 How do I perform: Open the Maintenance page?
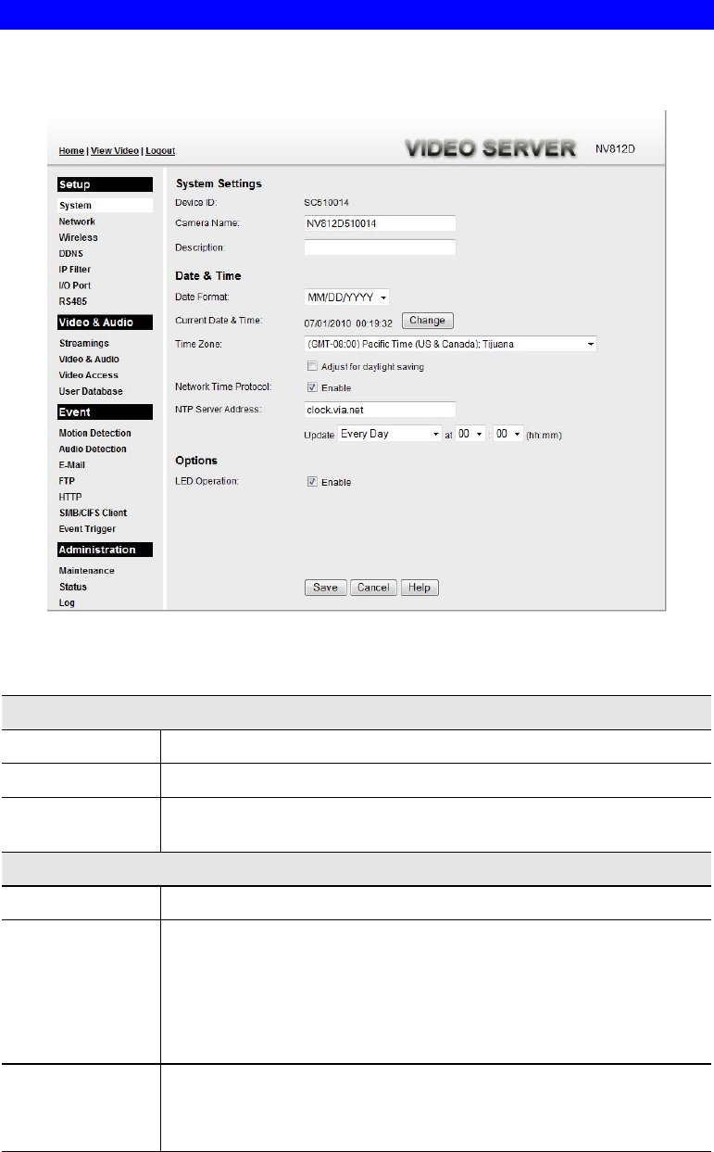tap(86, 571)
